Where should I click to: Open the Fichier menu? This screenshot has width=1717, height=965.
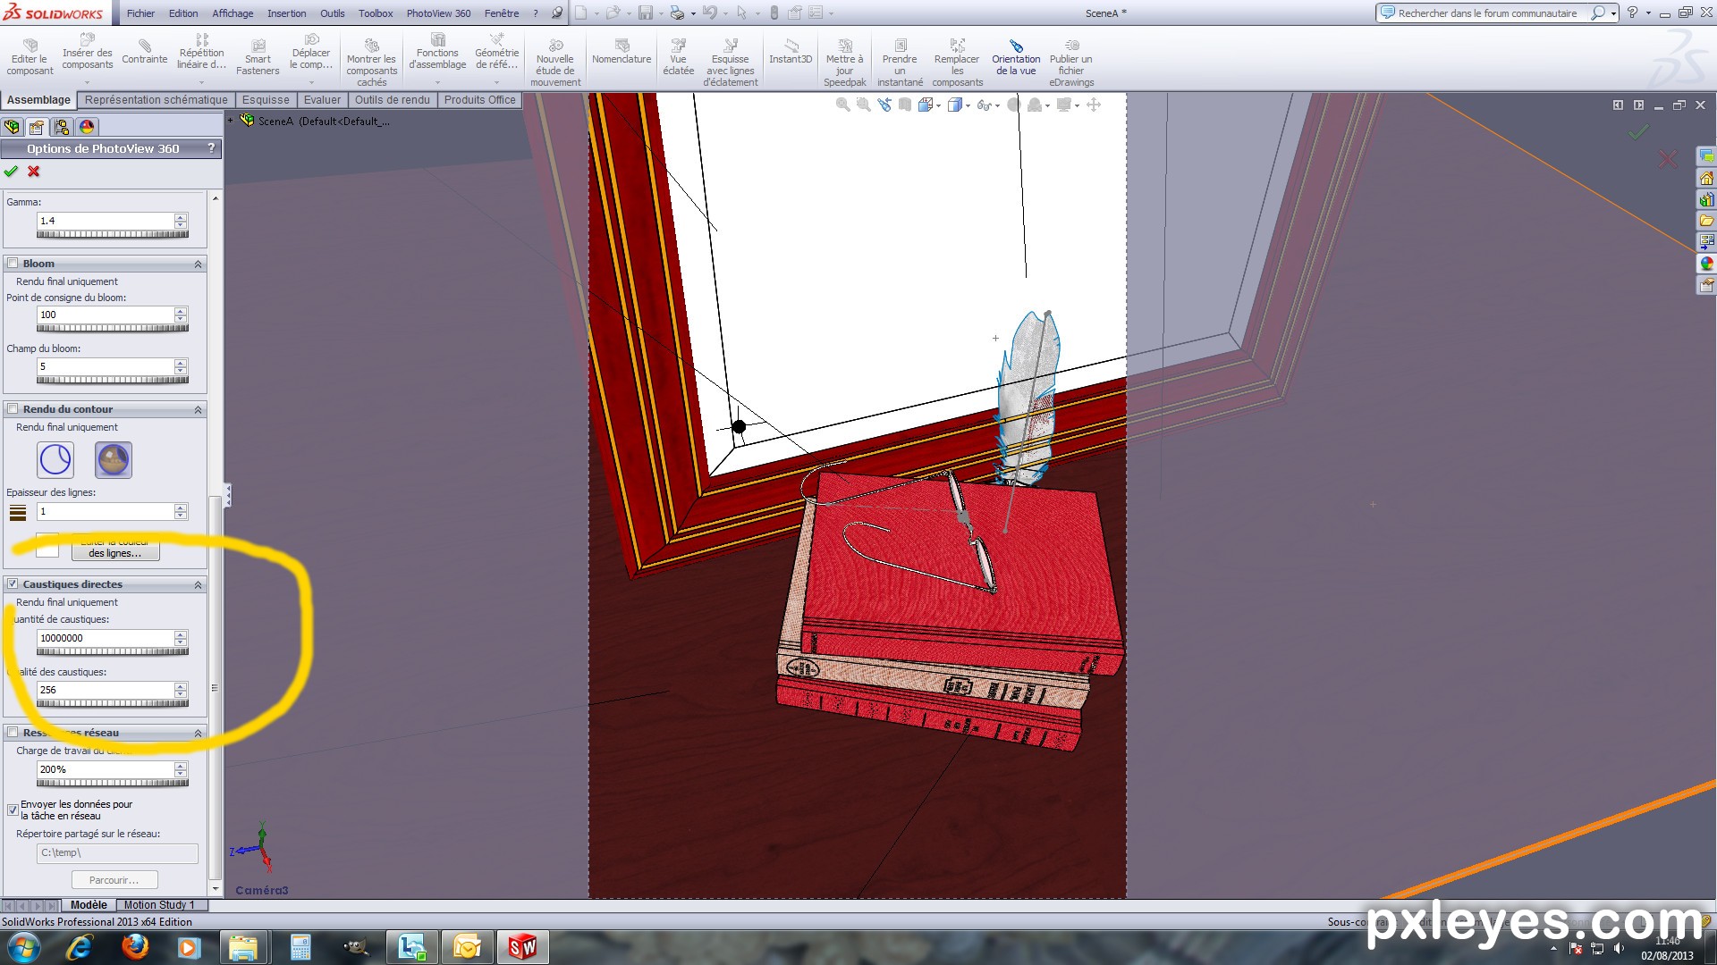(140, 13)
